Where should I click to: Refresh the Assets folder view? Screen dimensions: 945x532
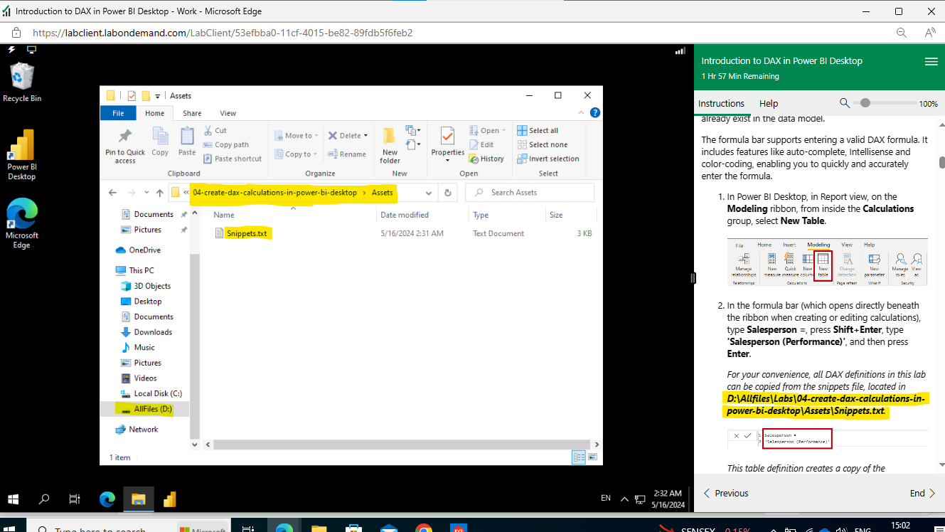tap(447, 192)
